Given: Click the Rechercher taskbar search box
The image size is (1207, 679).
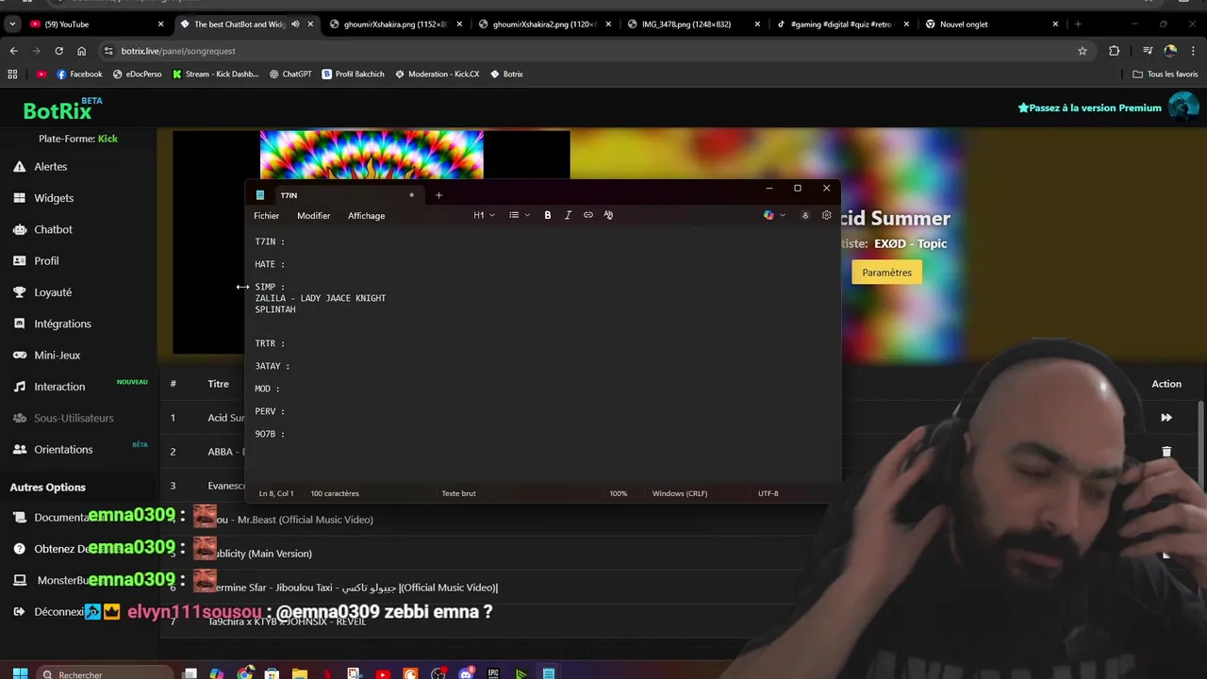Looking at the screenshot, I should (104, 673).
